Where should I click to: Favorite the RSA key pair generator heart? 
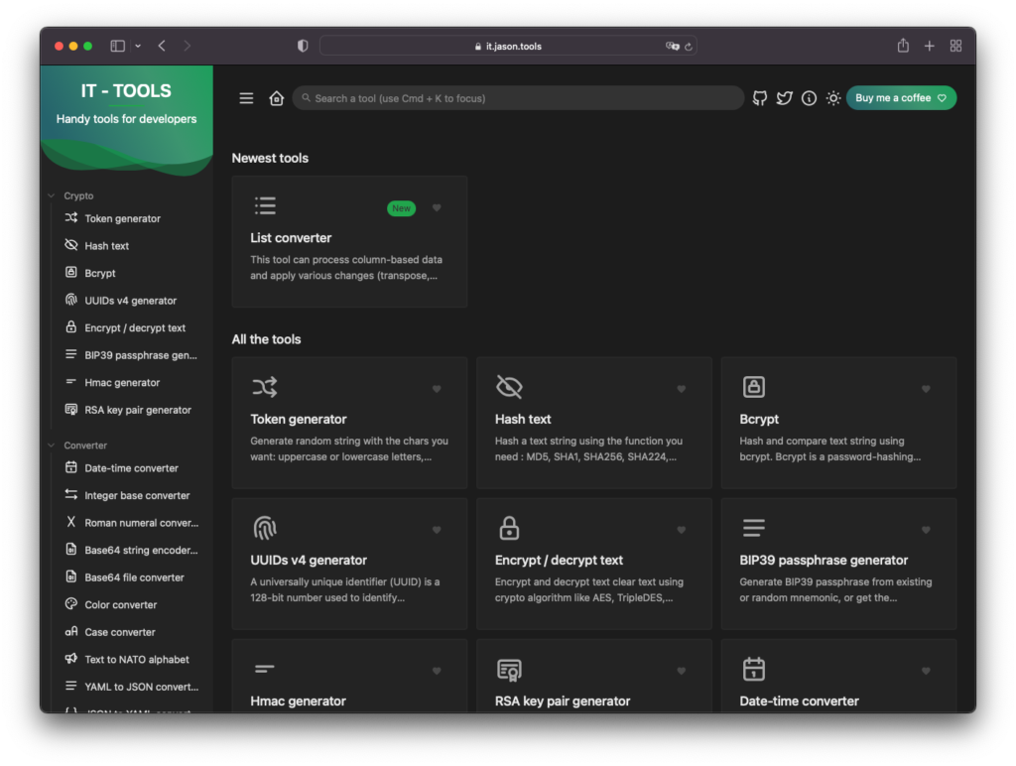coord(681,672)
